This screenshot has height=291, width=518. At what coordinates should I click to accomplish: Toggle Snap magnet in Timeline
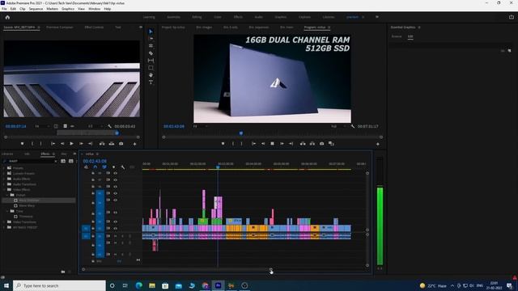click(x=96, y=167)
